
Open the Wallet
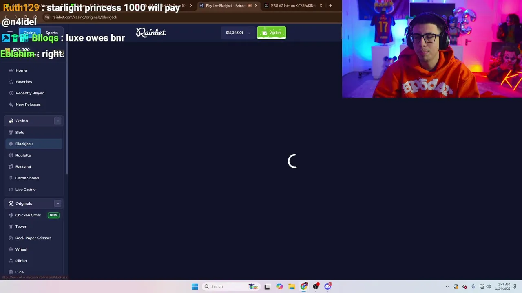point(271,33)
